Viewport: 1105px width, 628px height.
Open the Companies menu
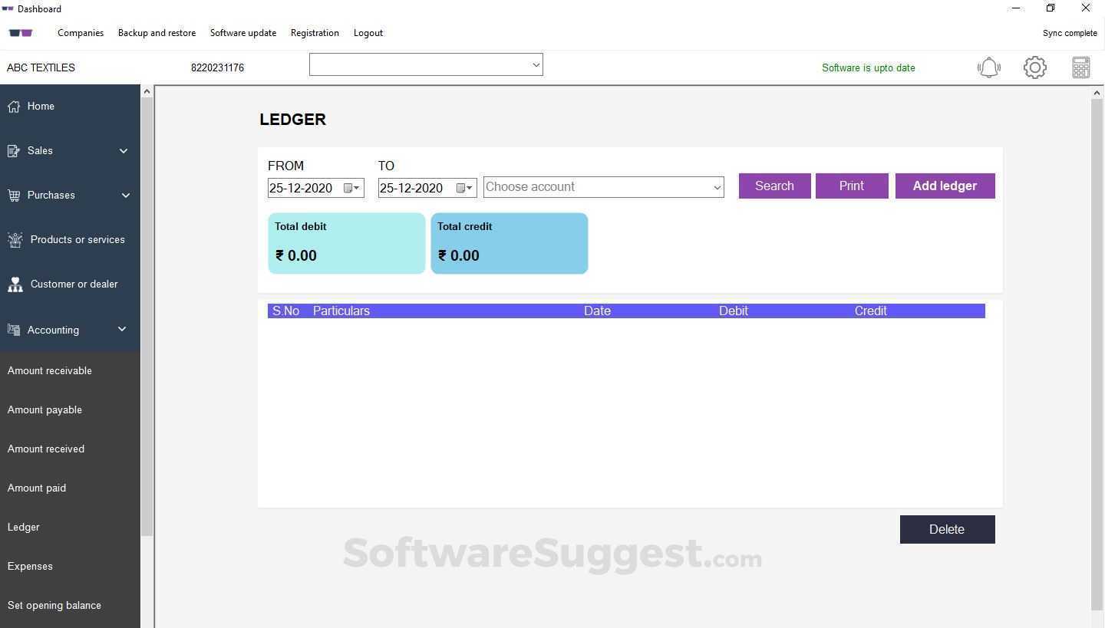80,32
